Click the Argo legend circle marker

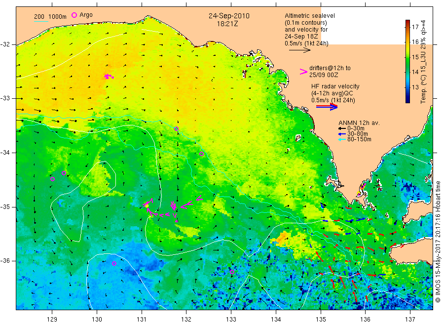pos(74,15)
